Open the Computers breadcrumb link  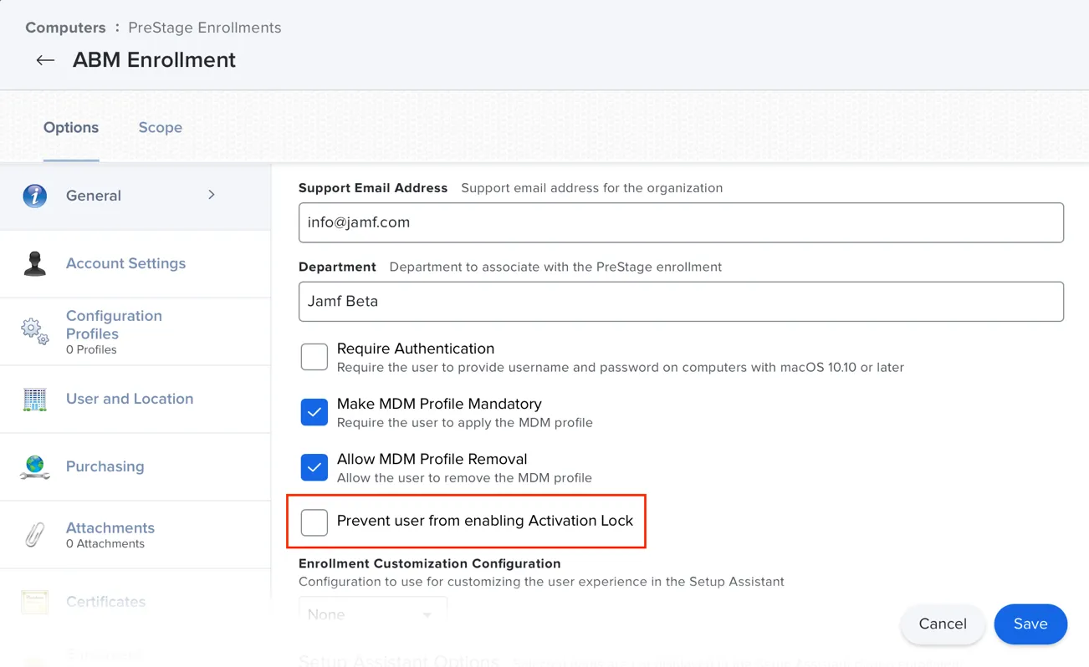[x=65, y=27]
